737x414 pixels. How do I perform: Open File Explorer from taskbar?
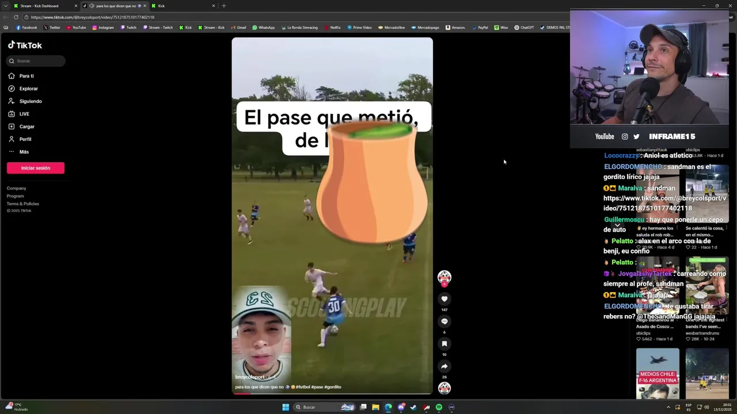point(375,407)
